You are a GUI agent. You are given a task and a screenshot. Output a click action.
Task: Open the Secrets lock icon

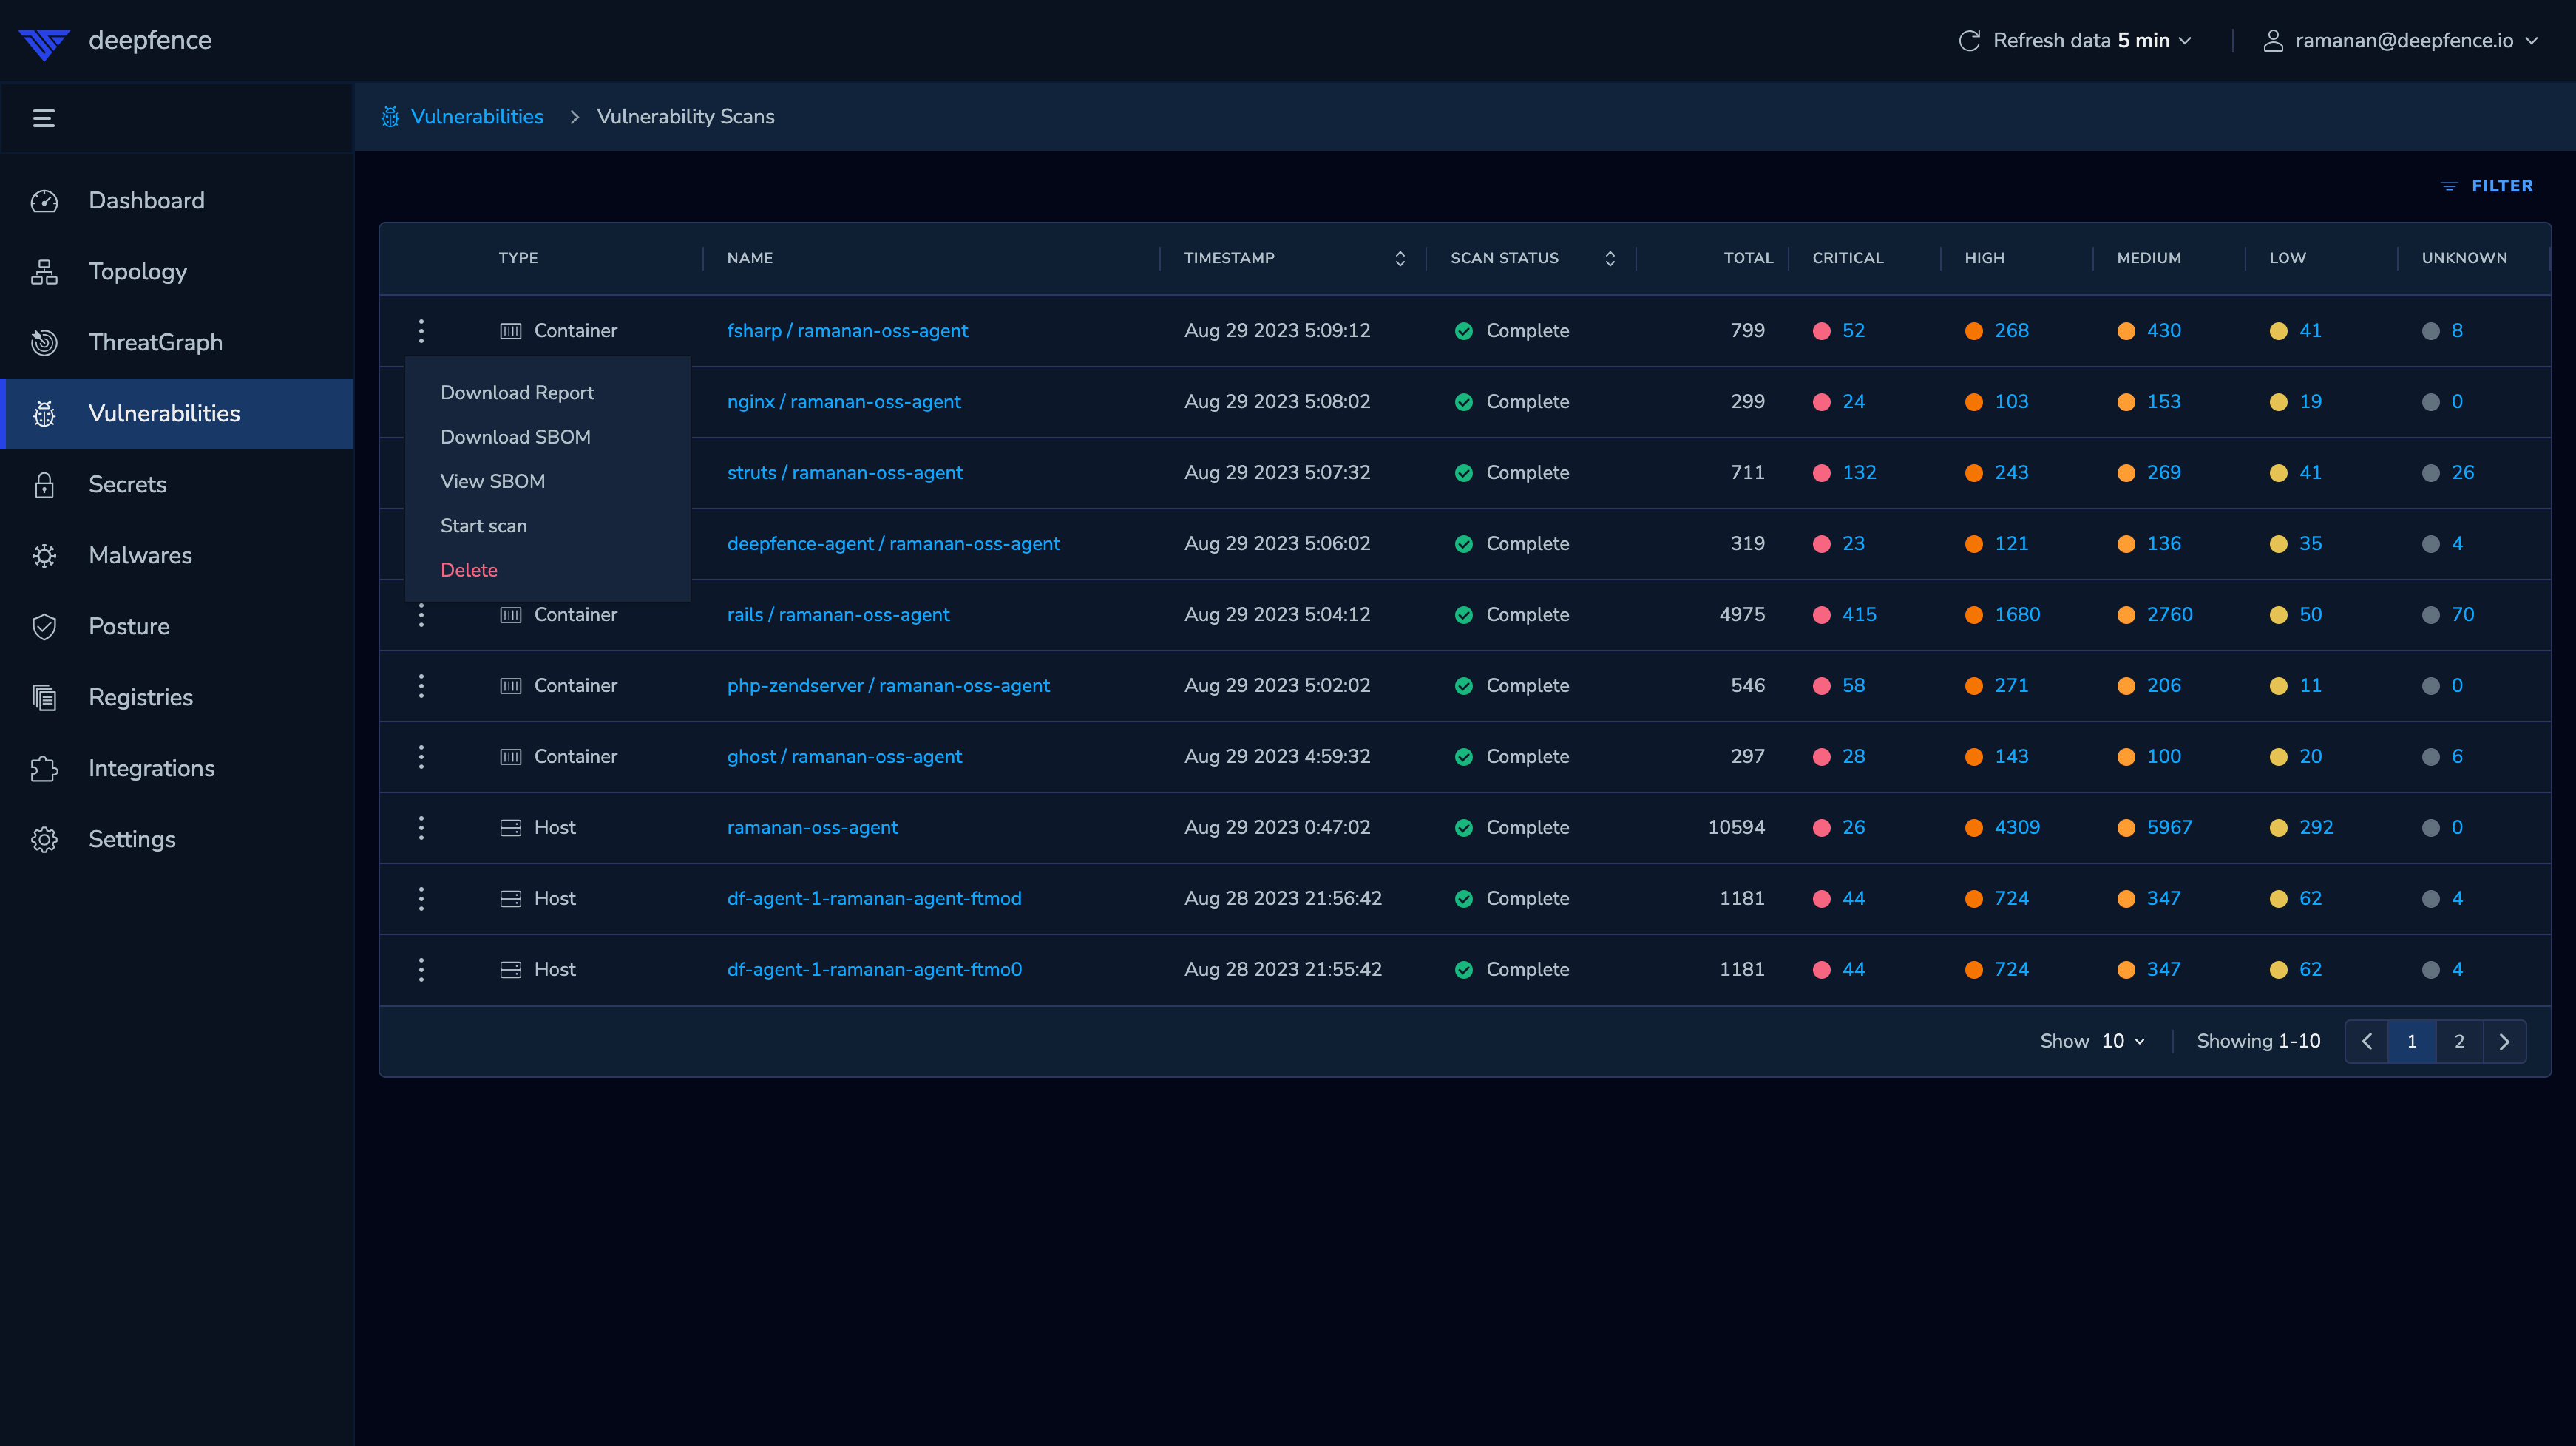[x=44, y=485]
